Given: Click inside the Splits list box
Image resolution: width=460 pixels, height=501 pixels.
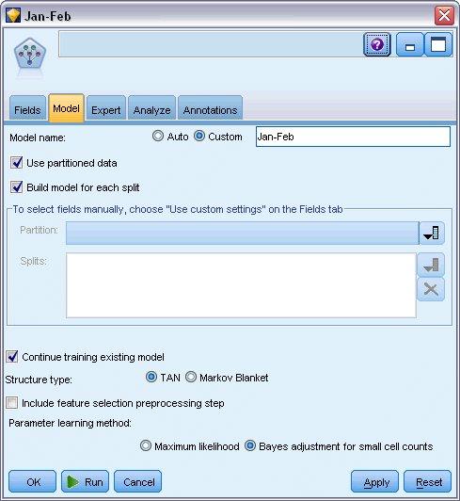Looking at the screenshot, I should click(241, 285).
